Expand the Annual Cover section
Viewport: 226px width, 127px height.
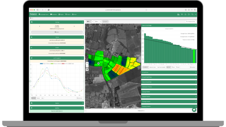point(169,72)
